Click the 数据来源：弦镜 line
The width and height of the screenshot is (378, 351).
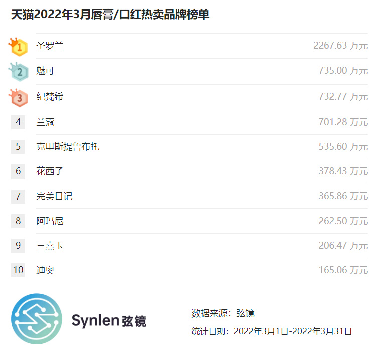[223, 313]
